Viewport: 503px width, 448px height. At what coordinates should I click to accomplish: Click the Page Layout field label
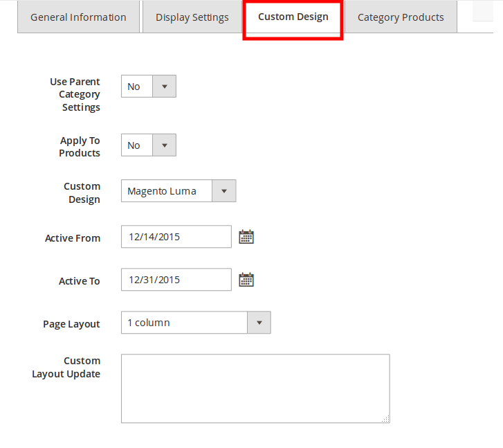(71, 324)
